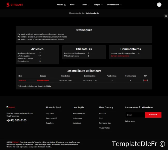Viewport: 168px width, 150px height.
Task: Expand the Séries dropdown menu
Action: (85, 5)
